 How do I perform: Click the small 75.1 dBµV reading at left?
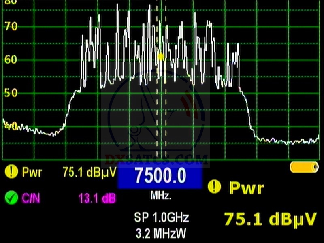click(x=89, y=172)
